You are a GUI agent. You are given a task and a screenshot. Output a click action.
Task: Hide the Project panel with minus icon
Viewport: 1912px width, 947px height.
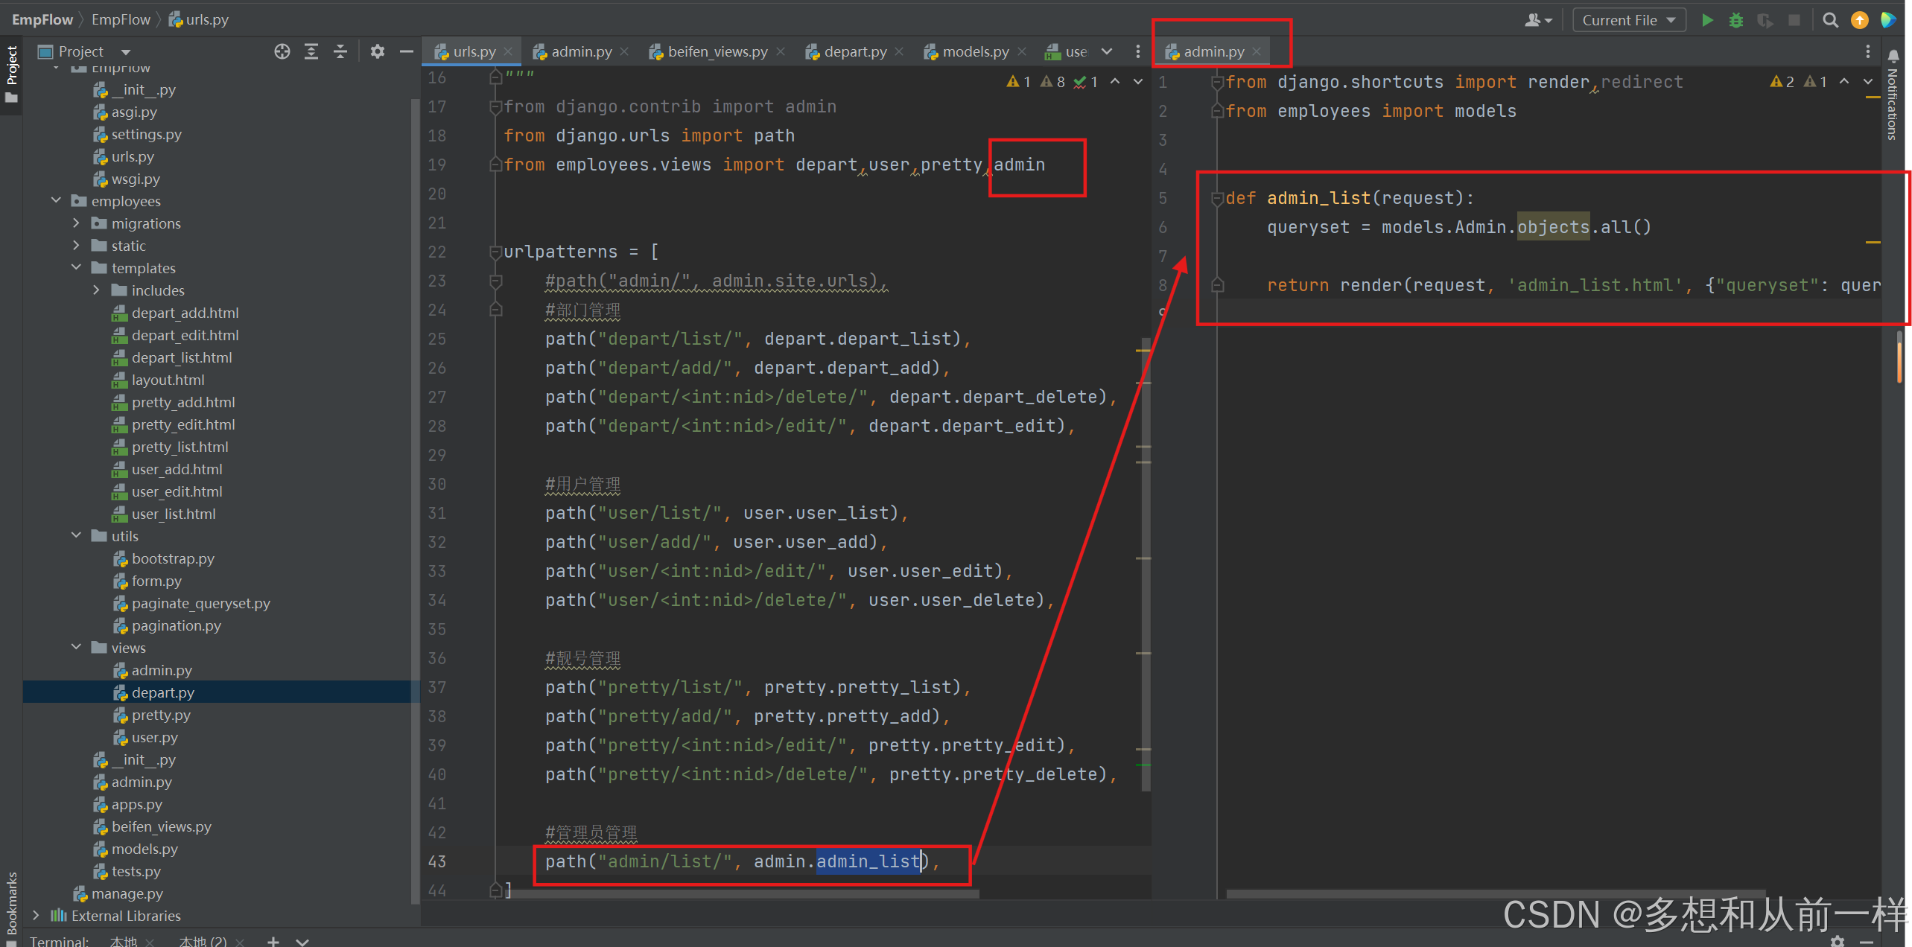click(x=406, y=51)
